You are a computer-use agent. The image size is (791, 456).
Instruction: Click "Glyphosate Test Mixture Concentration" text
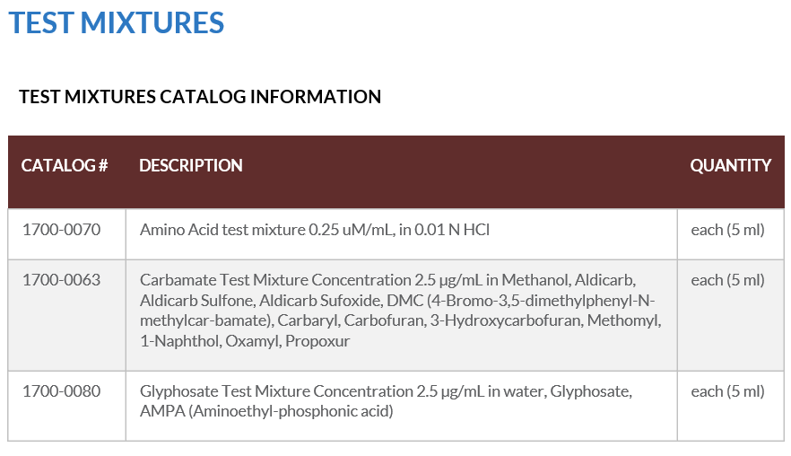[x=276, y=391]
